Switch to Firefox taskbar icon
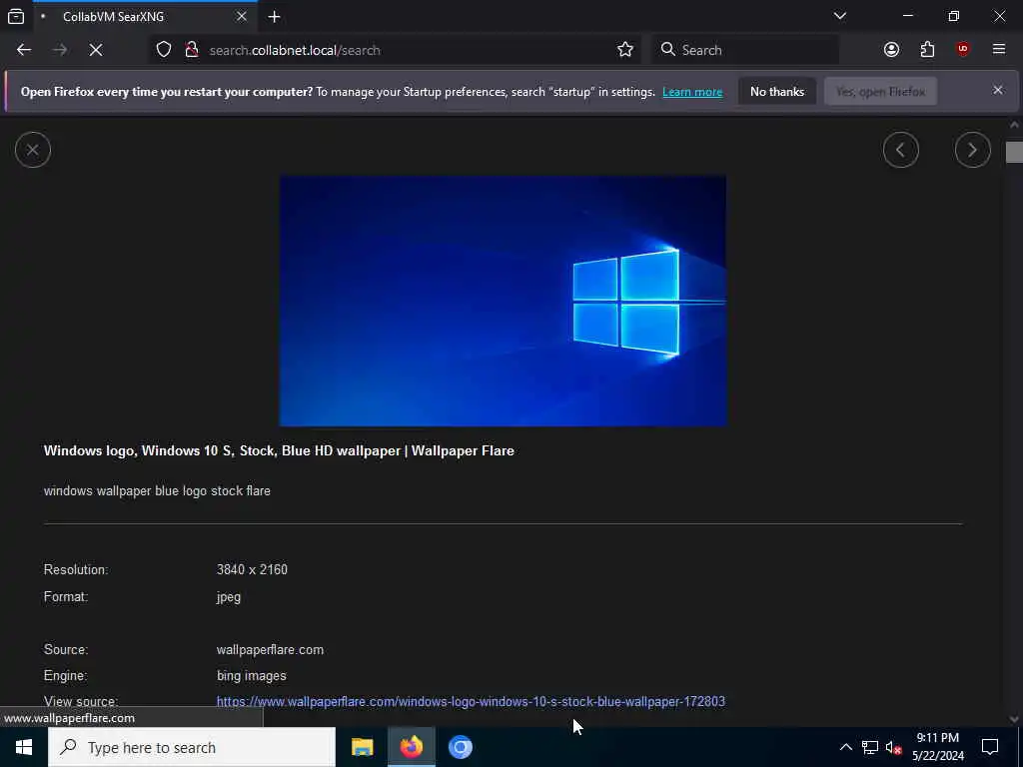This screenshot has width=1023, height=767. point(411,747)
